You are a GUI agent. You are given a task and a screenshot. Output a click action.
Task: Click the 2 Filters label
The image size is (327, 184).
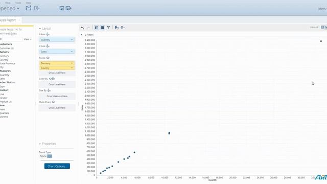[x=89, y=35]
